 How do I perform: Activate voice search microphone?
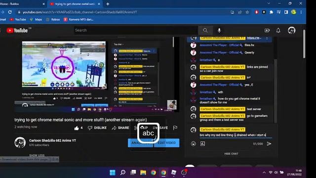(x=219, y=30)
